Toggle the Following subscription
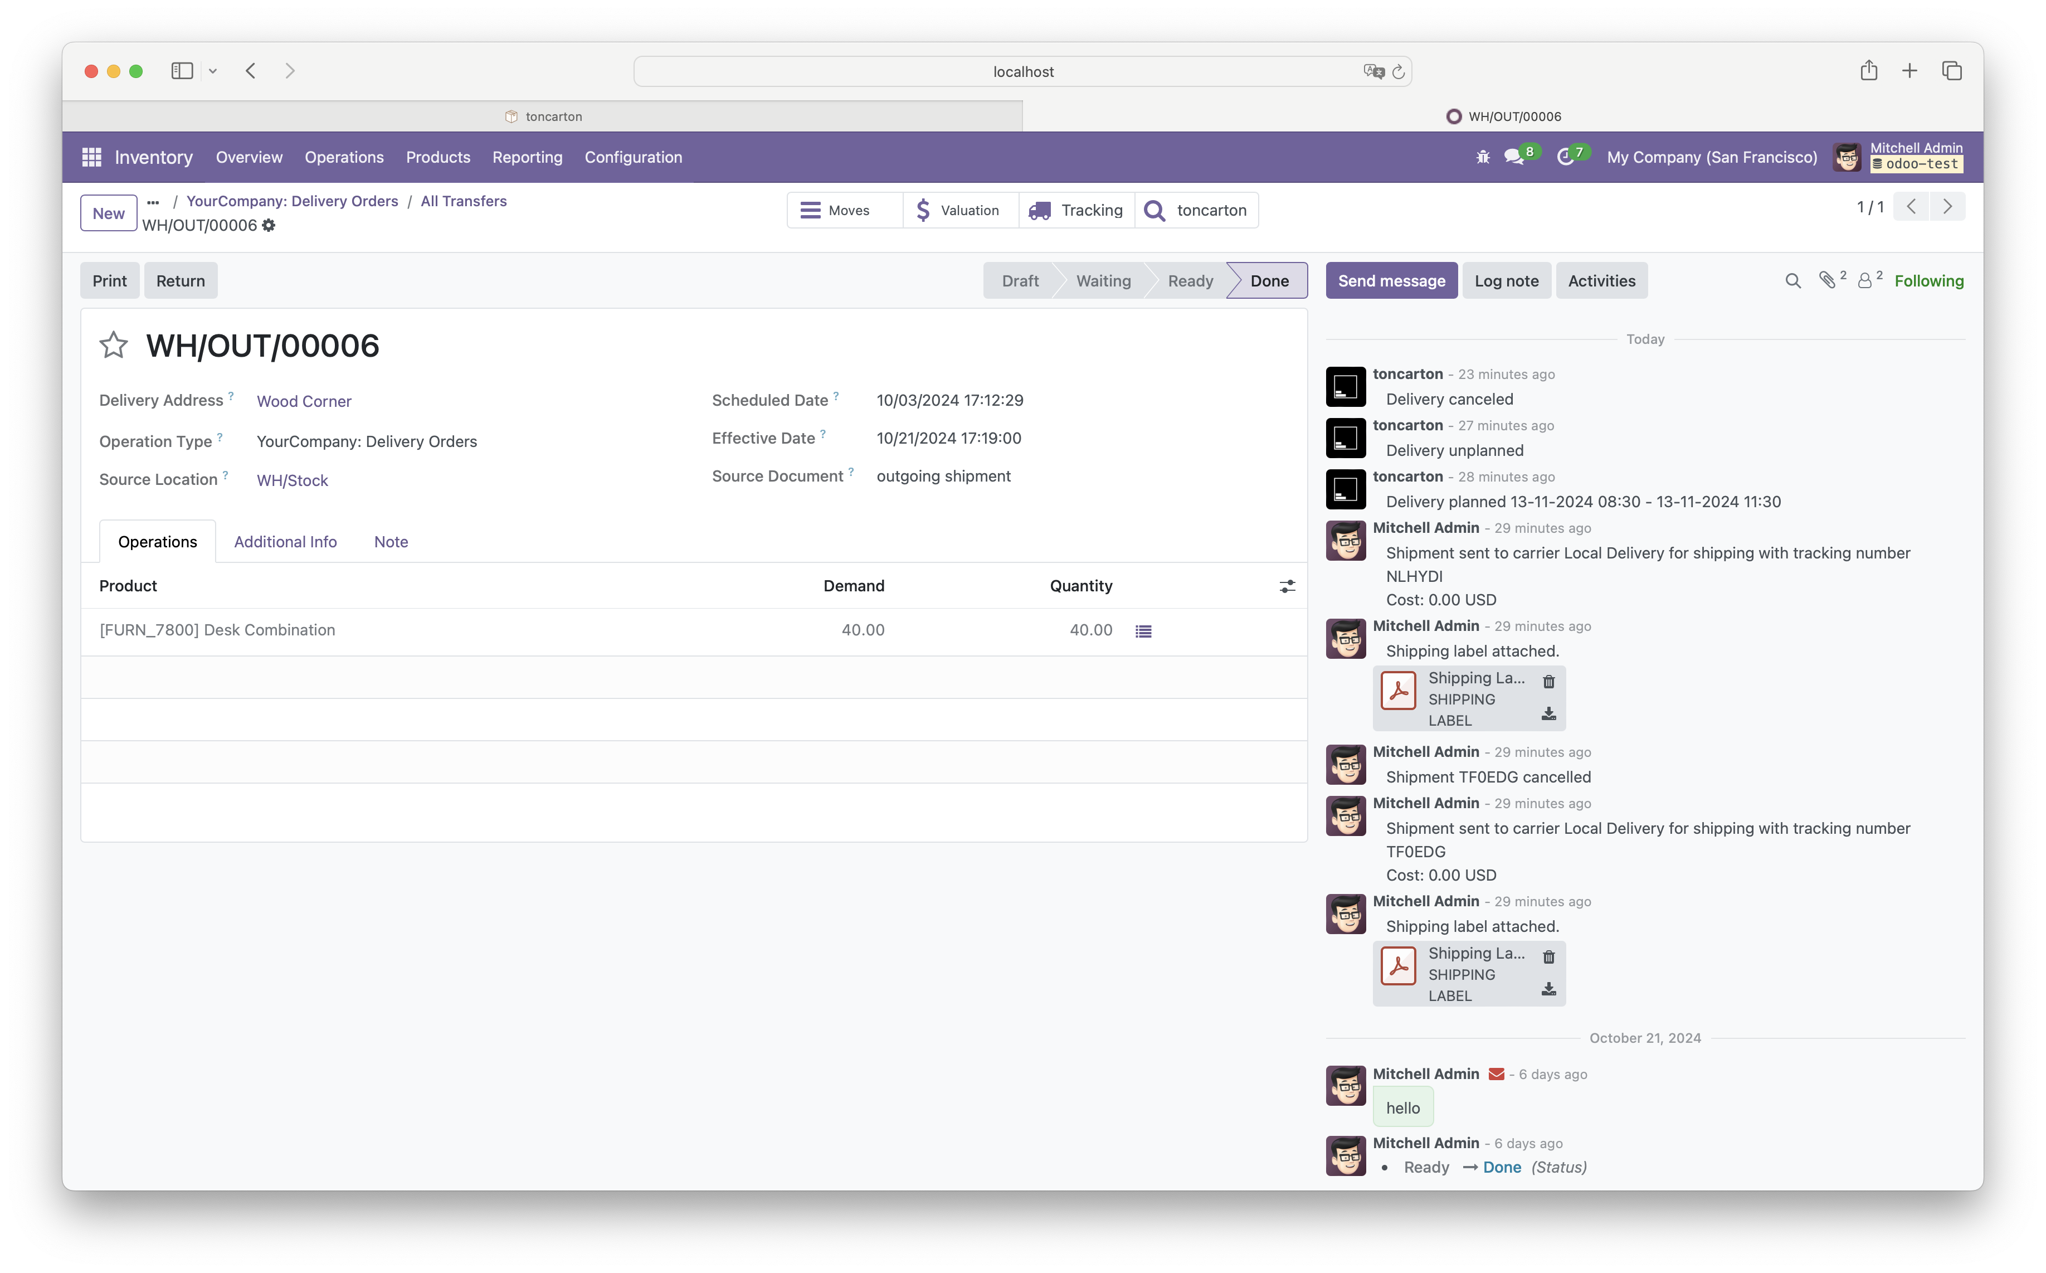 click(1928, 281)
